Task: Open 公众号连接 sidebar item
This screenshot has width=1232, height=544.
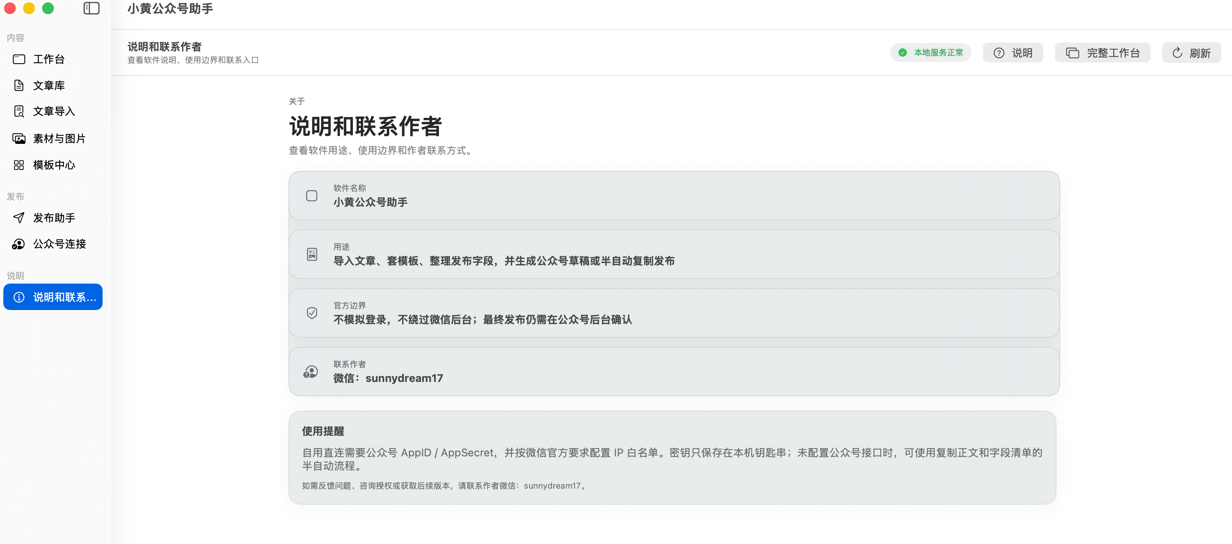Action: point(53,244)
